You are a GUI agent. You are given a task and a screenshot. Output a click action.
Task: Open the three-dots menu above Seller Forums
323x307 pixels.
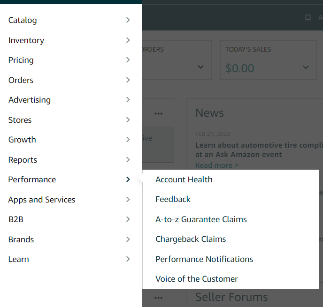pos(158,298)
